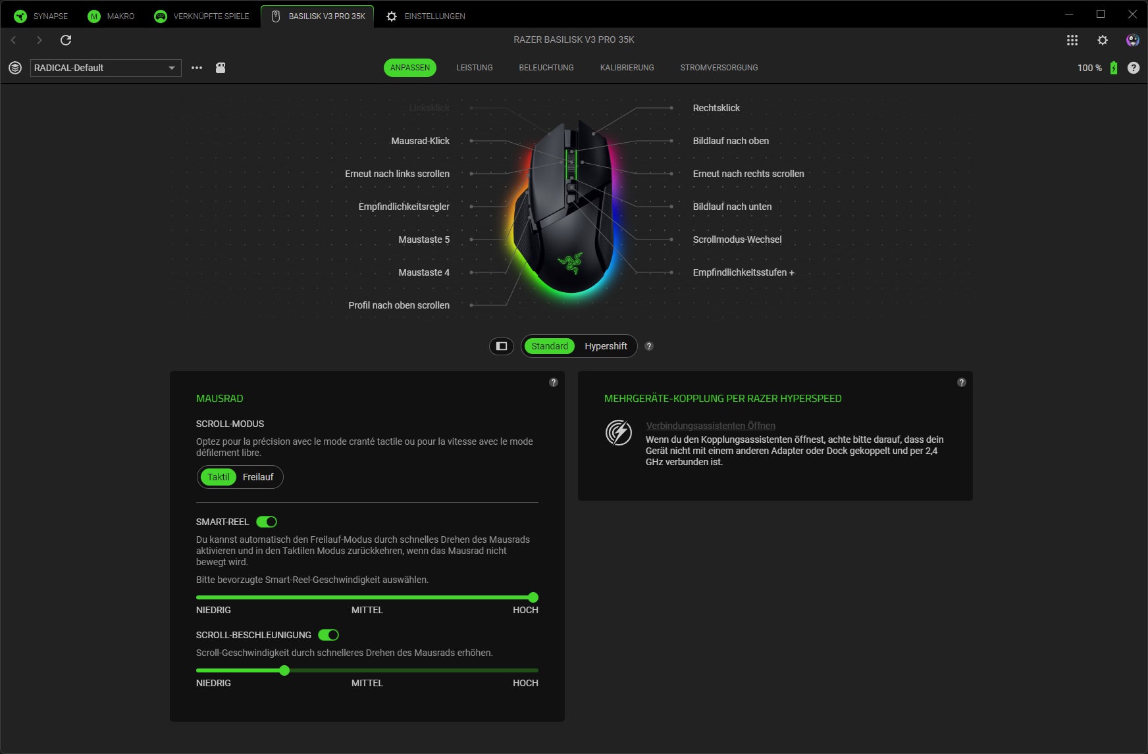Open settings via the top-right gear icon
Image resolution: width=1148 pixels, height=754 pixels.
pyautogui.click(x=1103, y=40)
